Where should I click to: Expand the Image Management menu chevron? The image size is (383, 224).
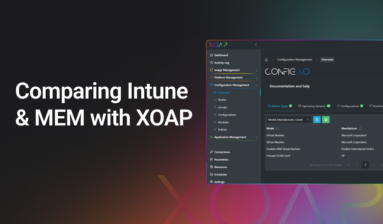tap(256, 71)
